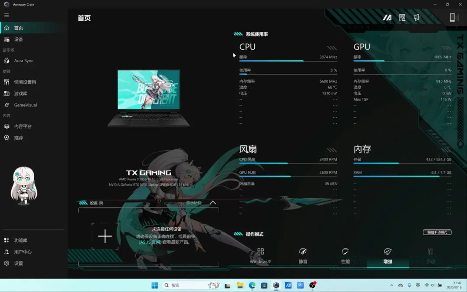Click the GameVisual icon in sidebar
Viewport: 467px width, 292px height.
pos(6,105)
